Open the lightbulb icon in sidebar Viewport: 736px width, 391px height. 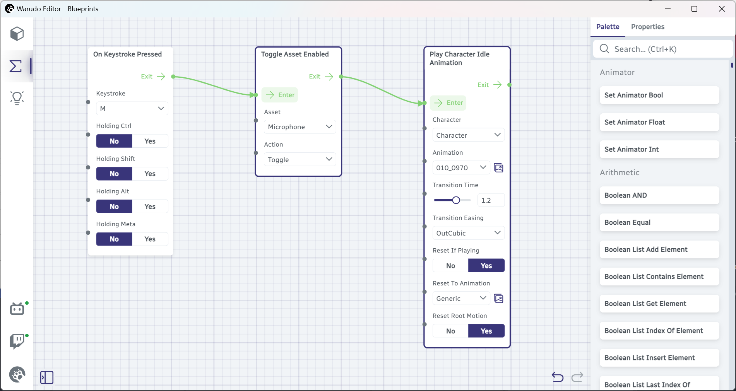coord(17,98)
